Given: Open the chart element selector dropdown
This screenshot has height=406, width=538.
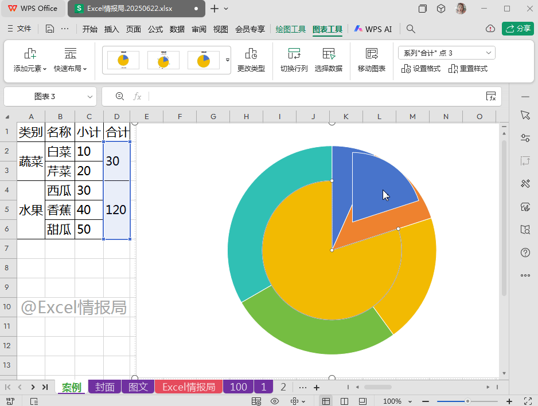Looking at the screenshot, I should [446, 53].
